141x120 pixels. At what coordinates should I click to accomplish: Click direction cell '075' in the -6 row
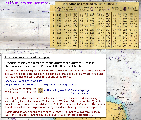point(125,14)
